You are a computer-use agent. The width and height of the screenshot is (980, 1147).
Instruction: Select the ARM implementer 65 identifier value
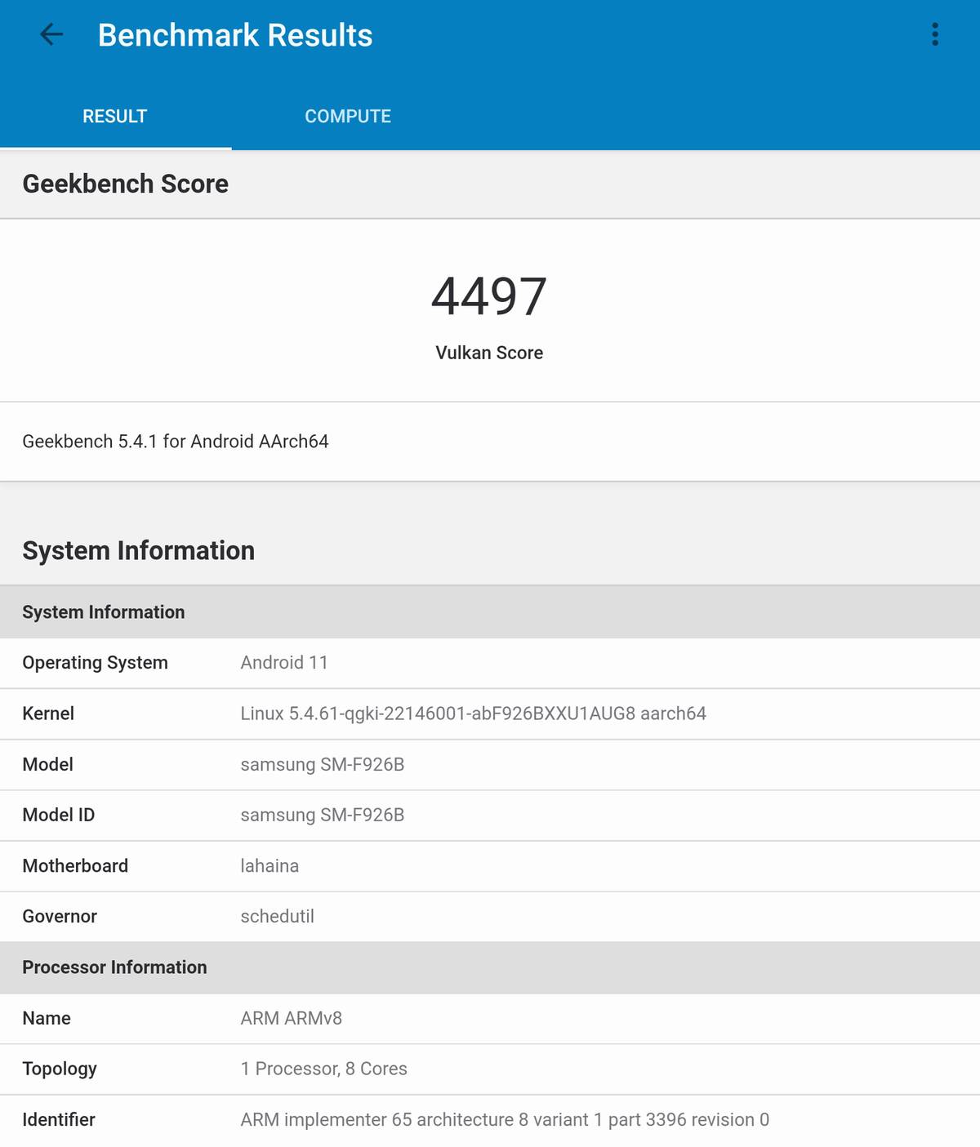pyautogui.click(x=505, y=1120)
